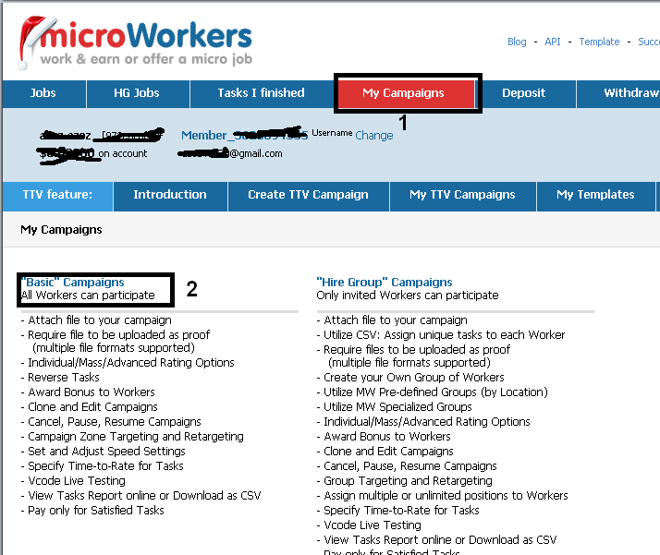The width and height of the screenshot is (660, 555).
Task: Click Change next to Username
Action: (x=374, y=136)
